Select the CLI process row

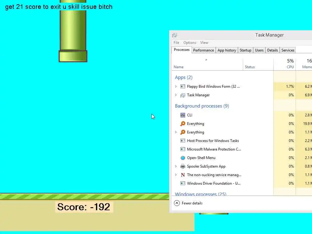pos(242,115)
